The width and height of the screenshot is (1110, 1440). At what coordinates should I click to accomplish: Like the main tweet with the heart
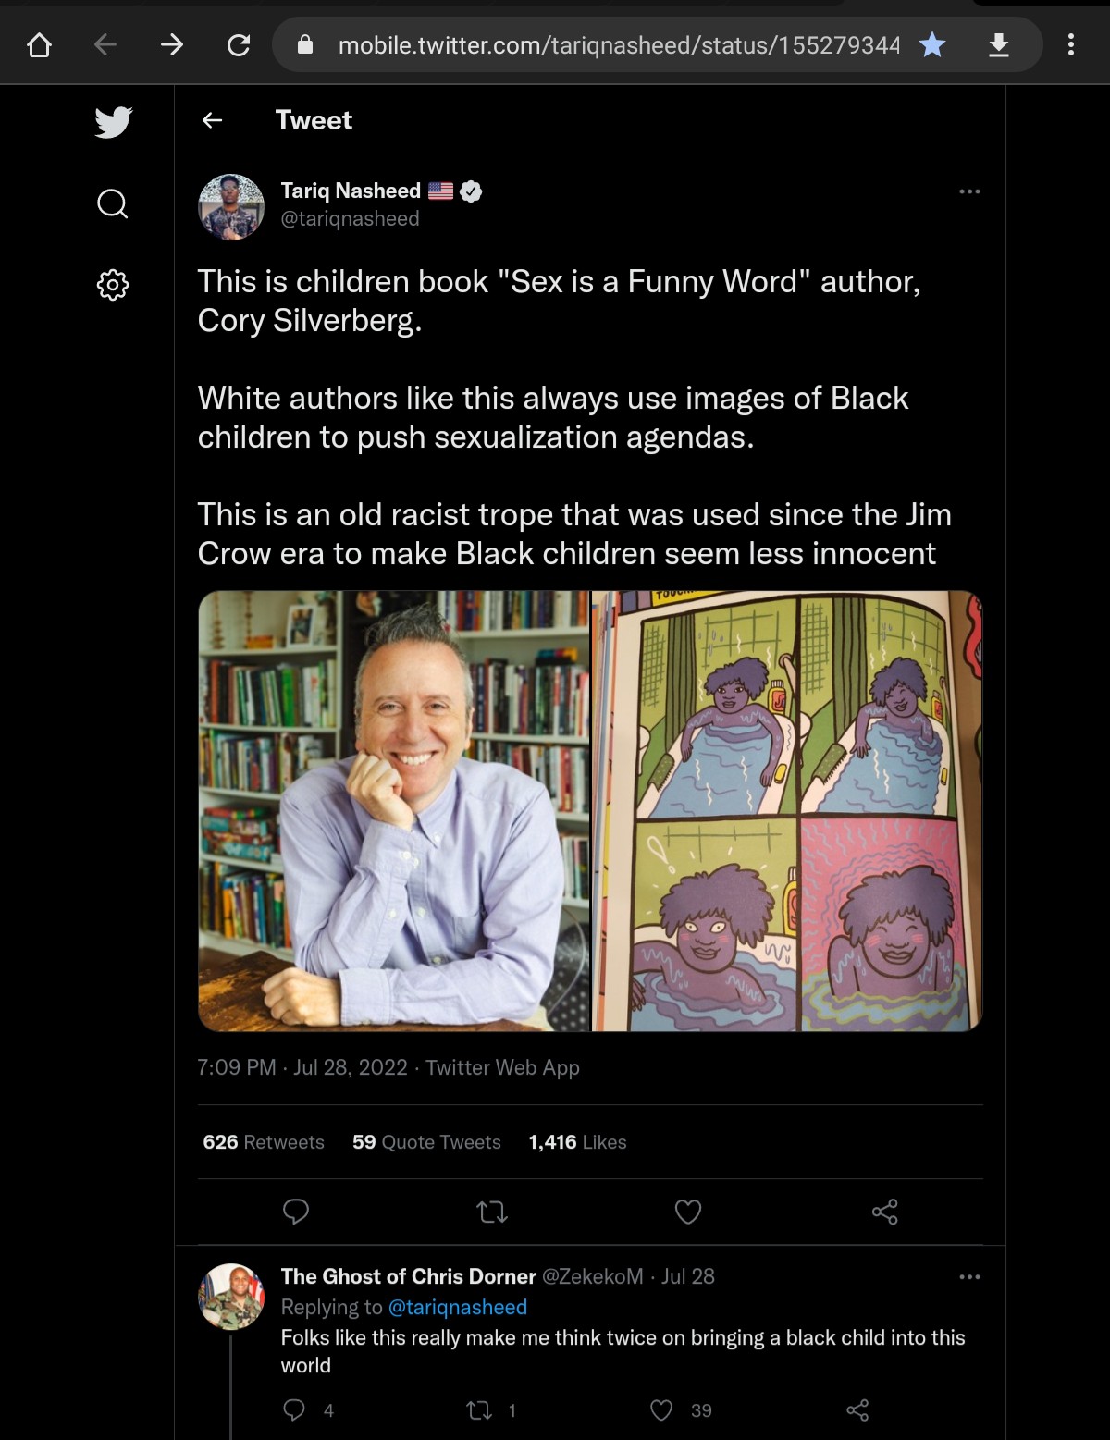tap(688, 1212)
